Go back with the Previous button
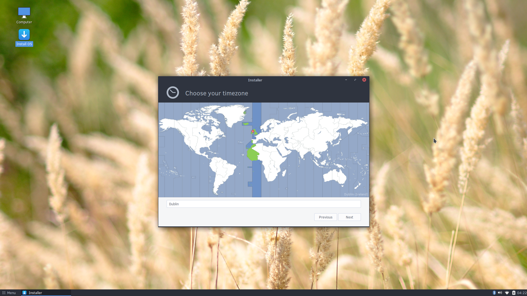This screenshot has height=296, width=527. [x=326, y=217]
